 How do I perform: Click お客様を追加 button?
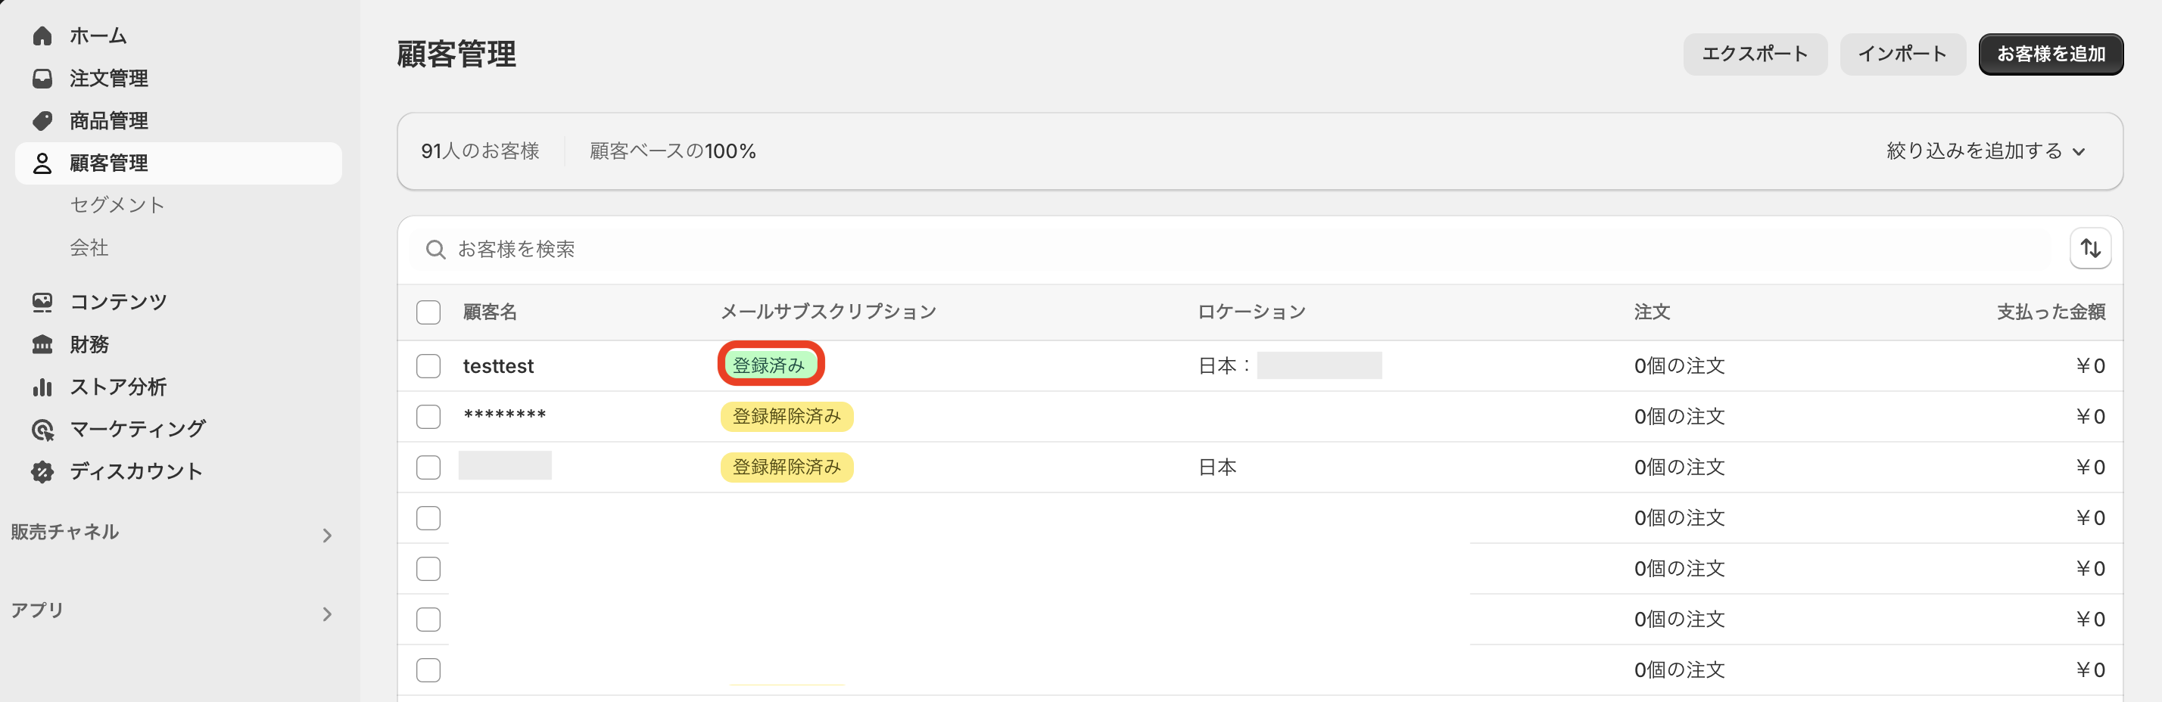tap(2051, 54)
